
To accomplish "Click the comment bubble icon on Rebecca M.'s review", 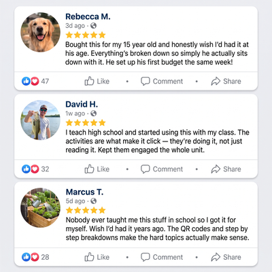I will click(x=145, y=81).
